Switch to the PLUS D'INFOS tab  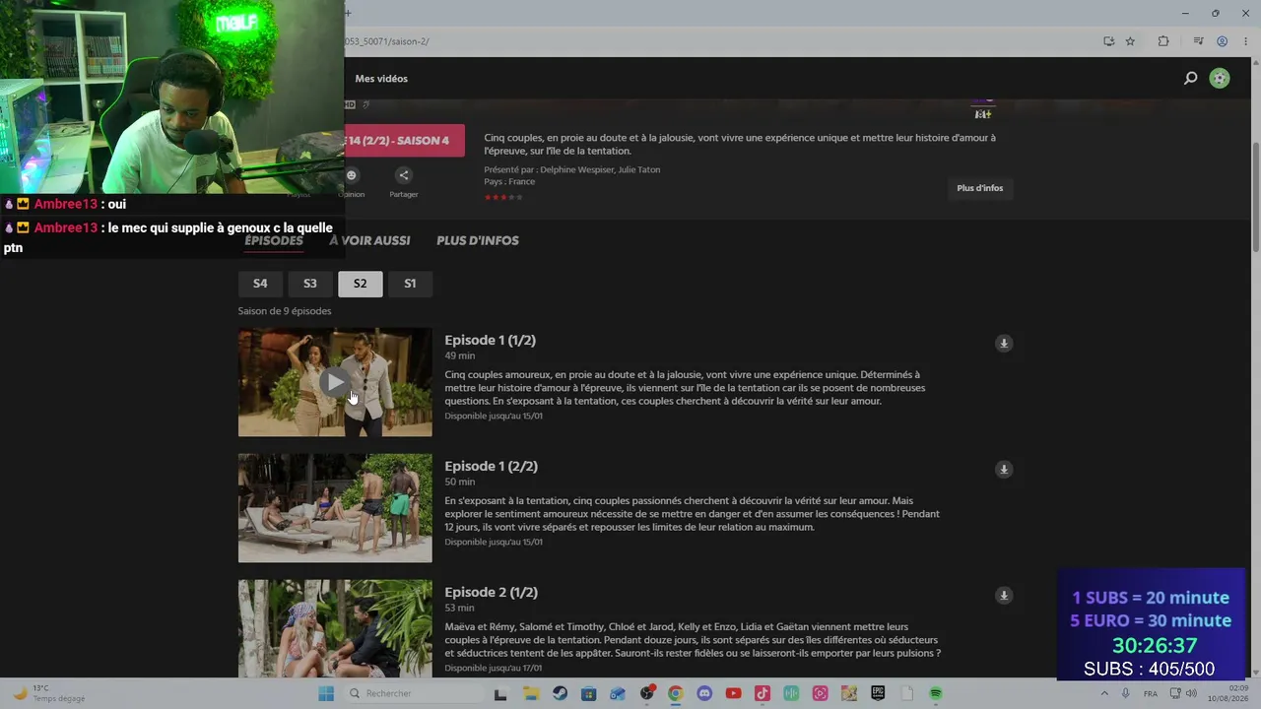pyautogui.click(x=478, y=240)
